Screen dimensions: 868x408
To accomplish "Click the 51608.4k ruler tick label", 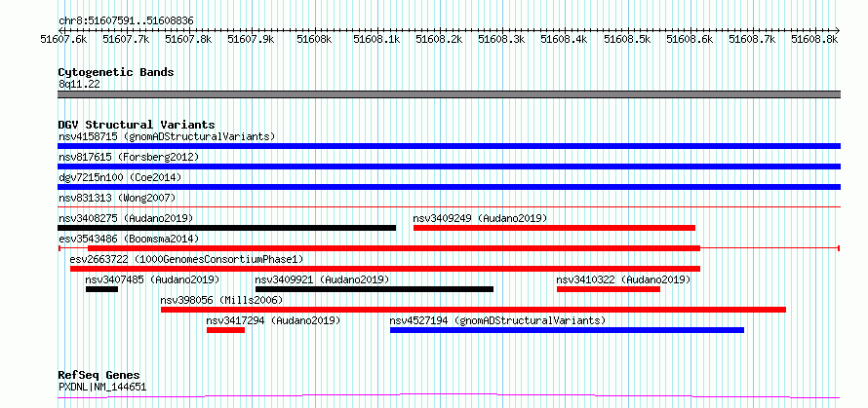I will click(x=564, y=39).
